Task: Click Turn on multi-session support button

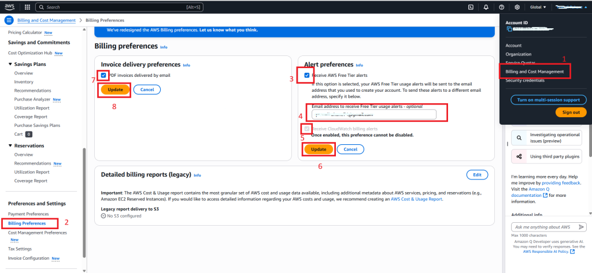Action: tap(549, 100)
